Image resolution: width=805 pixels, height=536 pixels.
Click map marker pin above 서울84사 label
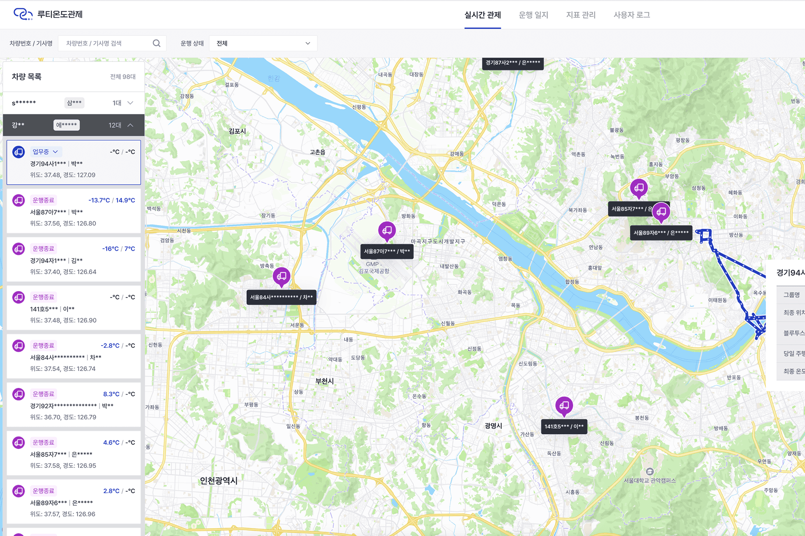click(281, 277)
